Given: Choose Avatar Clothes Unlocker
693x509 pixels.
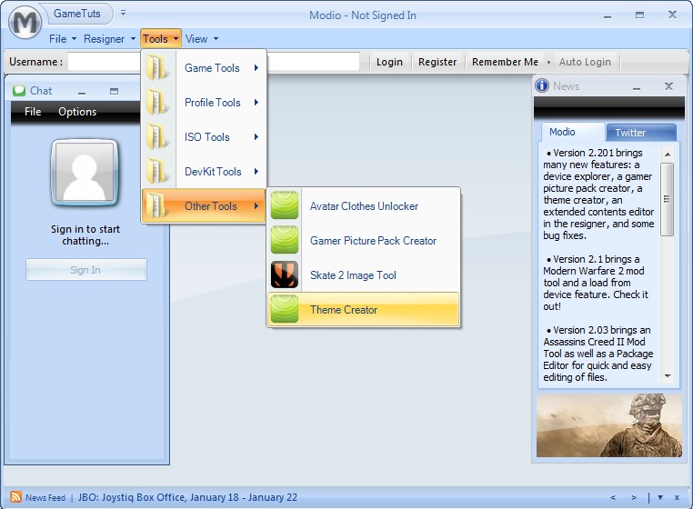Looking at the screenshot, I should coord(363,206).
